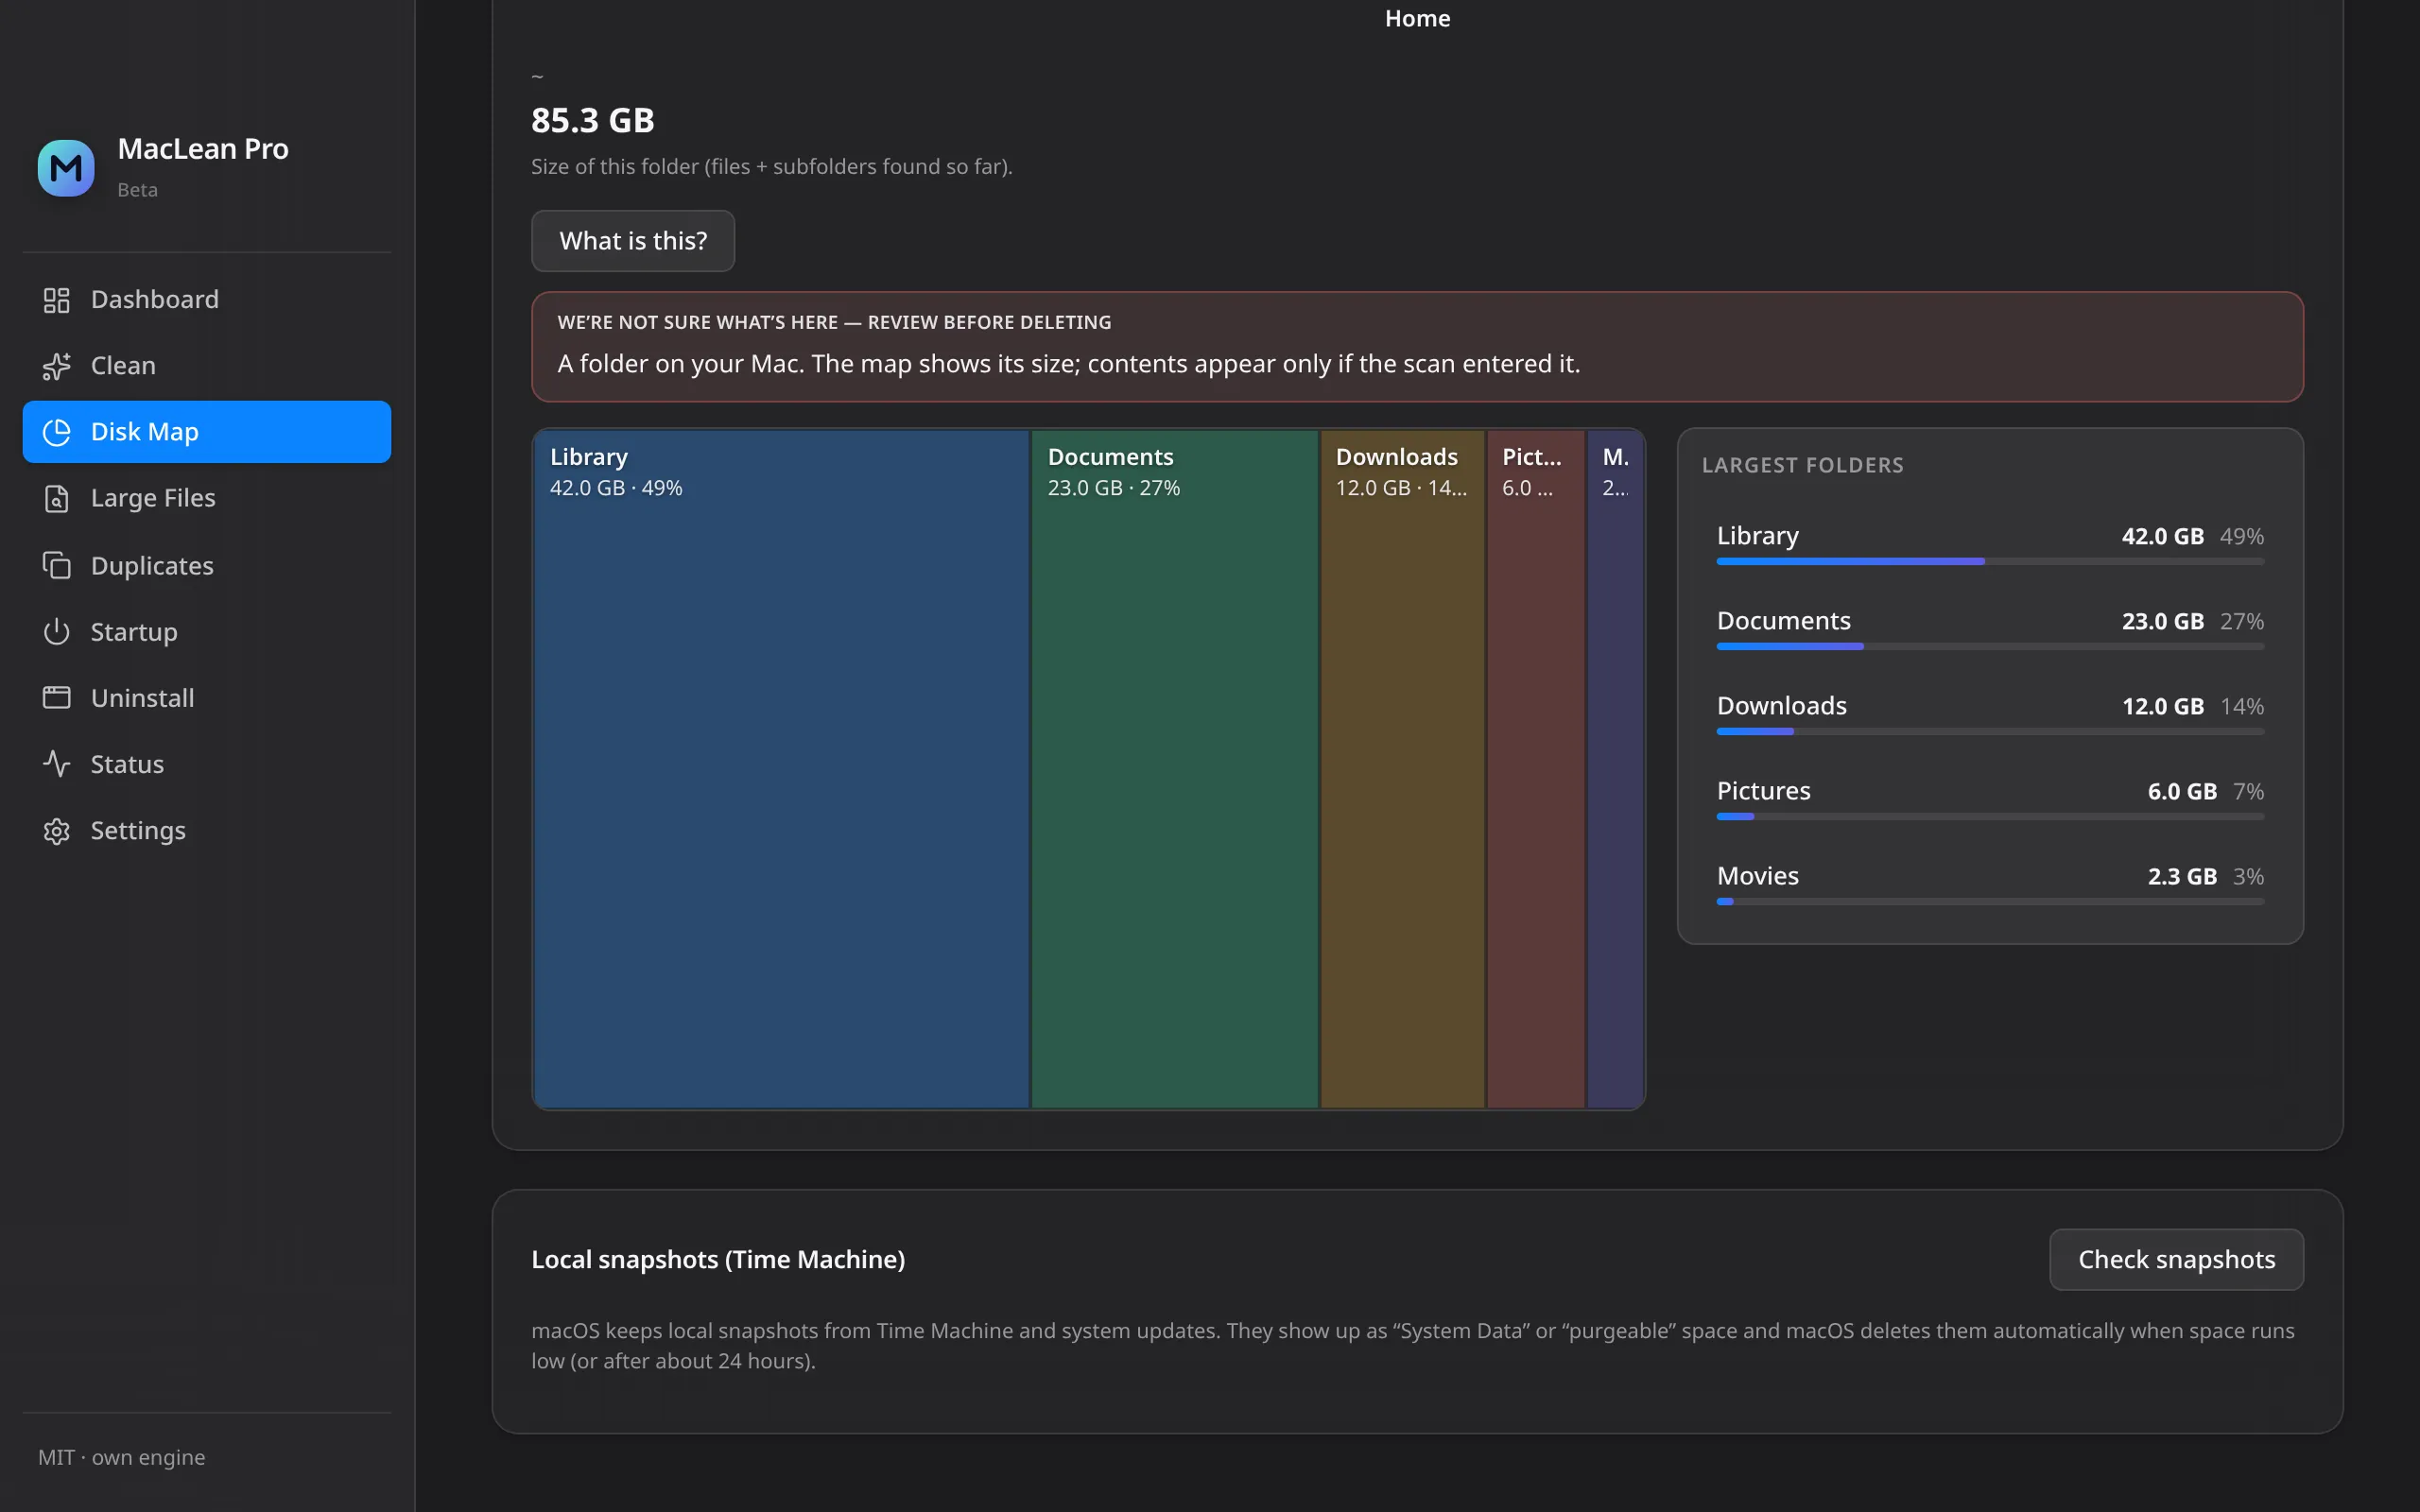Go to the Clean section
Screen dimensions: 2420x1512
pyautogui.click(x=207, y=366)
